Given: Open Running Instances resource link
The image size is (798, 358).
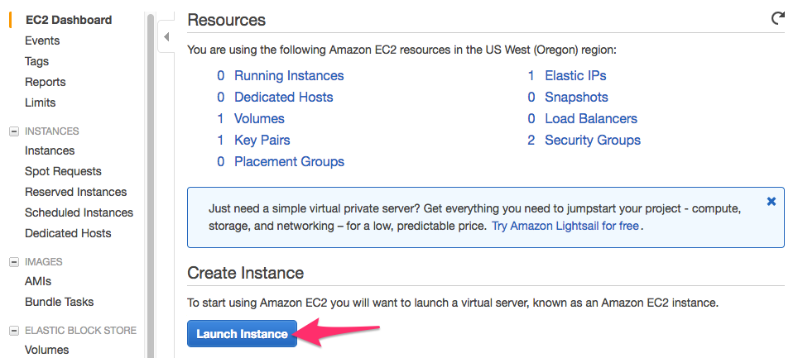Looking at the screenshot, I should 289,75.
